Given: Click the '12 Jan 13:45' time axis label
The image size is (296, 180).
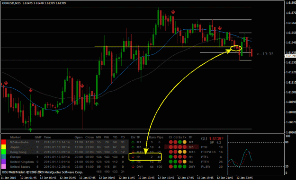Looking at the screenshot, I should point(146,178).
